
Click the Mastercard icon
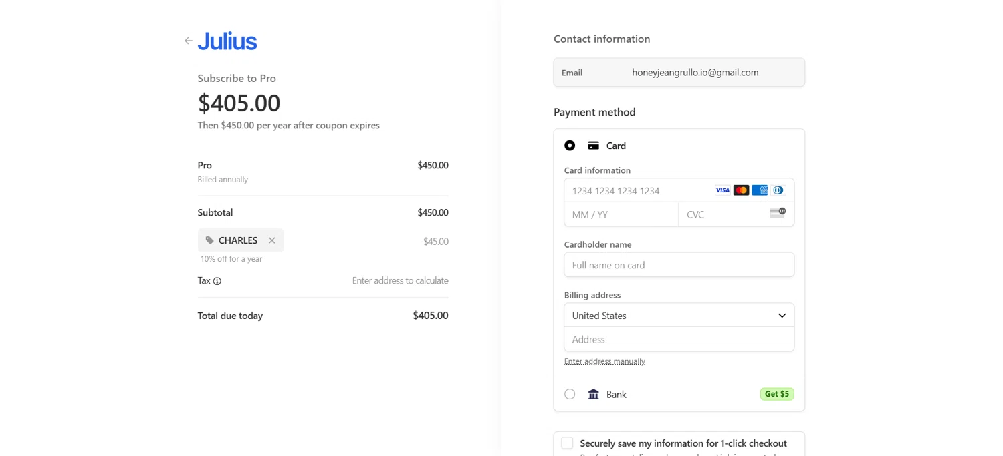click(741, 190)
